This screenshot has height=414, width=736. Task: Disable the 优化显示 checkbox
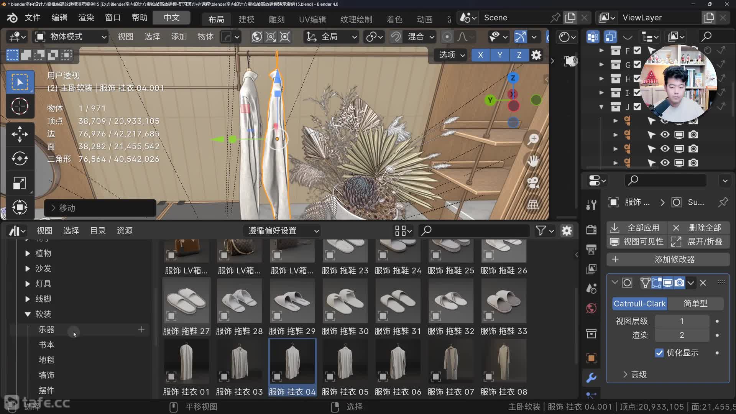[659, 353]
